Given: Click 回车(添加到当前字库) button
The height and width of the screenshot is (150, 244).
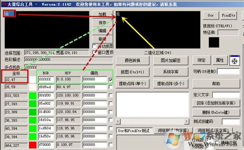Looking at the screenshot, I should tap(216, 103).
